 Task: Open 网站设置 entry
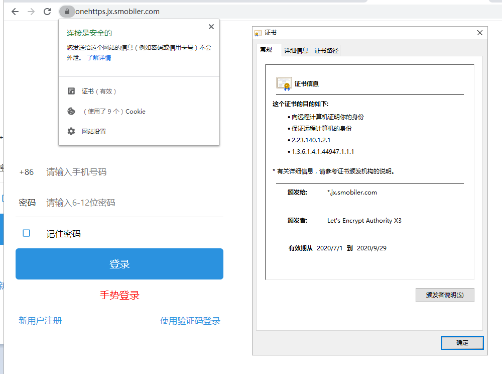139,131
